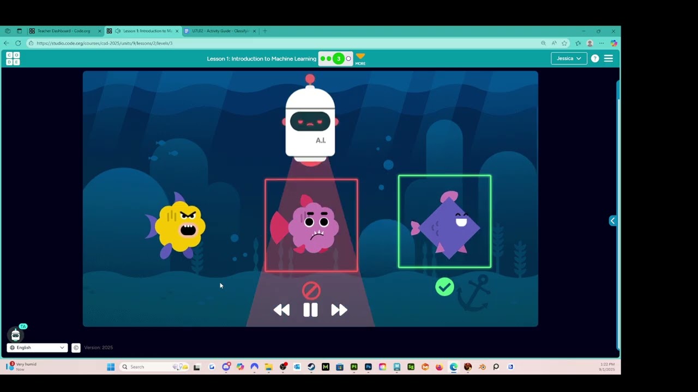698x392 pixels.
Task: Select current level 3 bubble
Action: click(339, 59)
